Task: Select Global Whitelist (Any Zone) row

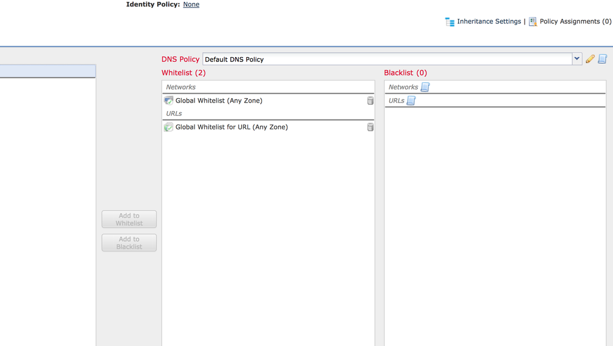Action: 268,101
